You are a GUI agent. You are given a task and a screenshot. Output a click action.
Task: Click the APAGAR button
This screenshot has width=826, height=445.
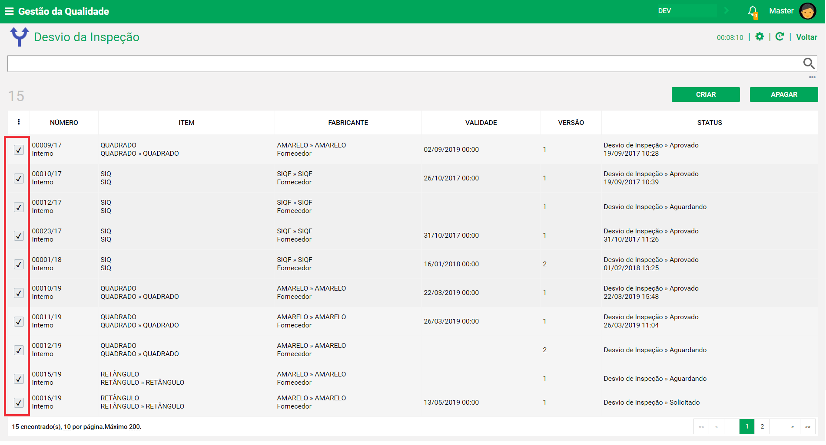tap(784, 95)
